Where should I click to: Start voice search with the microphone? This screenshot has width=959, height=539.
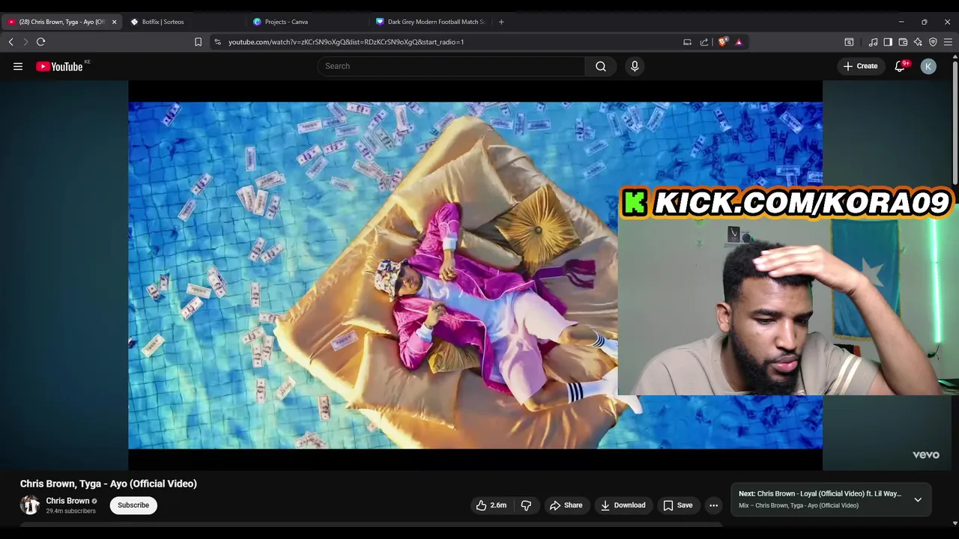(x=635, y=67)
